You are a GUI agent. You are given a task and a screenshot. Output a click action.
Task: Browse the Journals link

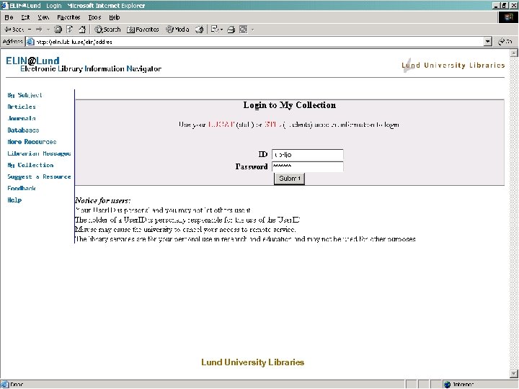(x=22, y=118)
